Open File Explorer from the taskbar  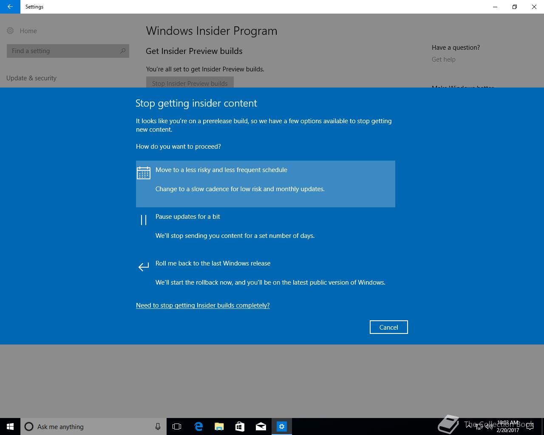[x=219, y=427]
